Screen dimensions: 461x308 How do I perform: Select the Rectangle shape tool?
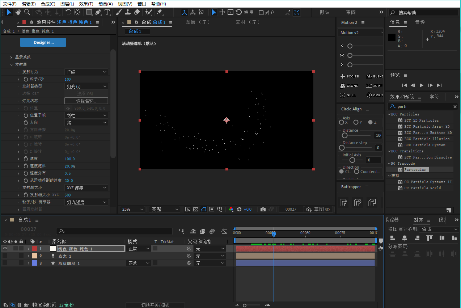coord(89,12)
